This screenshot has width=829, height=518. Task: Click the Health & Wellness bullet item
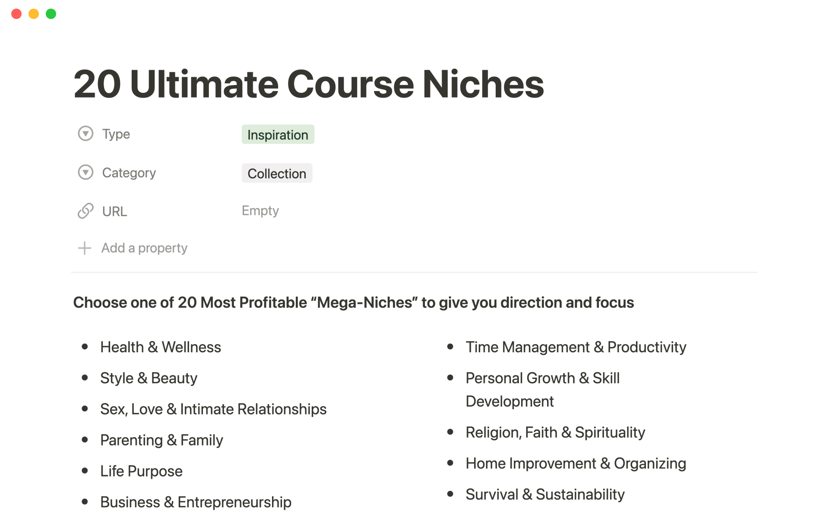161,347
